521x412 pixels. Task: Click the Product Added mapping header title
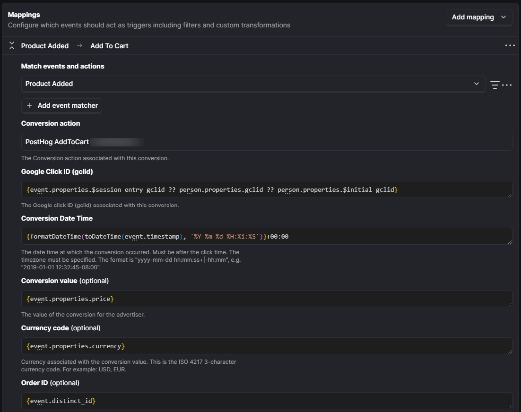(x=45, y=46)
